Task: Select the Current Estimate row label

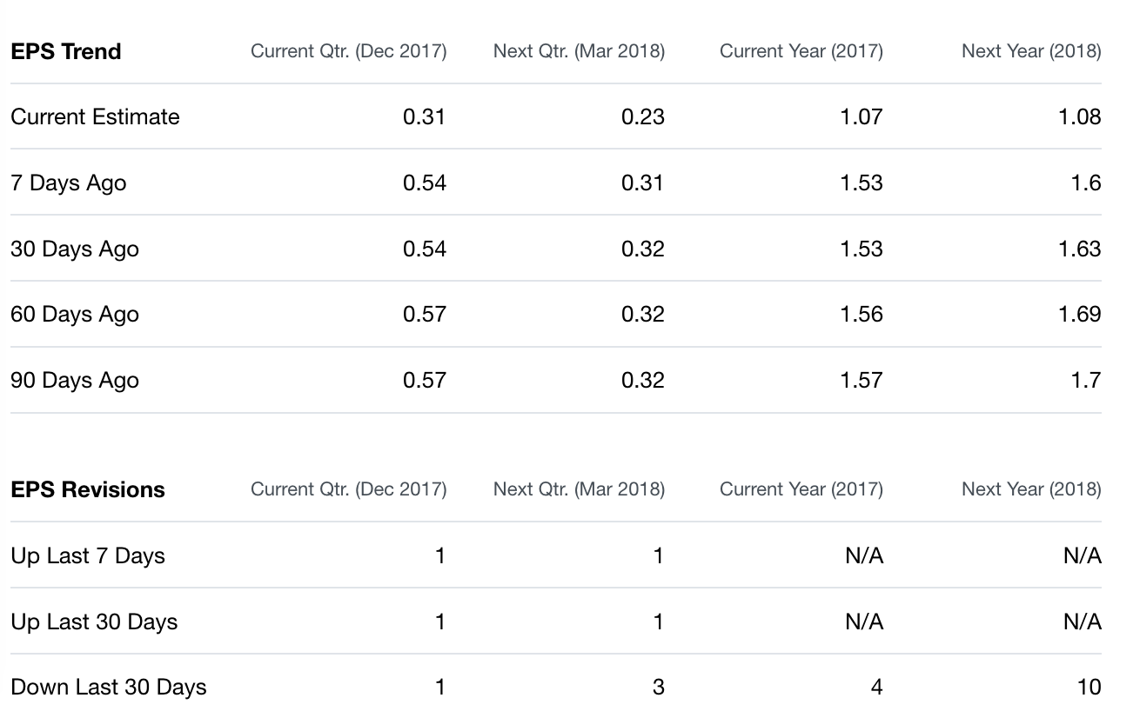Action: pyautogui.click(x=96, y=116)
